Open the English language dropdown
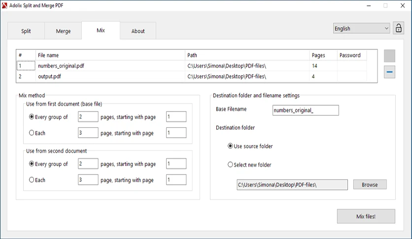The width and height of the screenshot is (412, 239). tap(361, 29)
